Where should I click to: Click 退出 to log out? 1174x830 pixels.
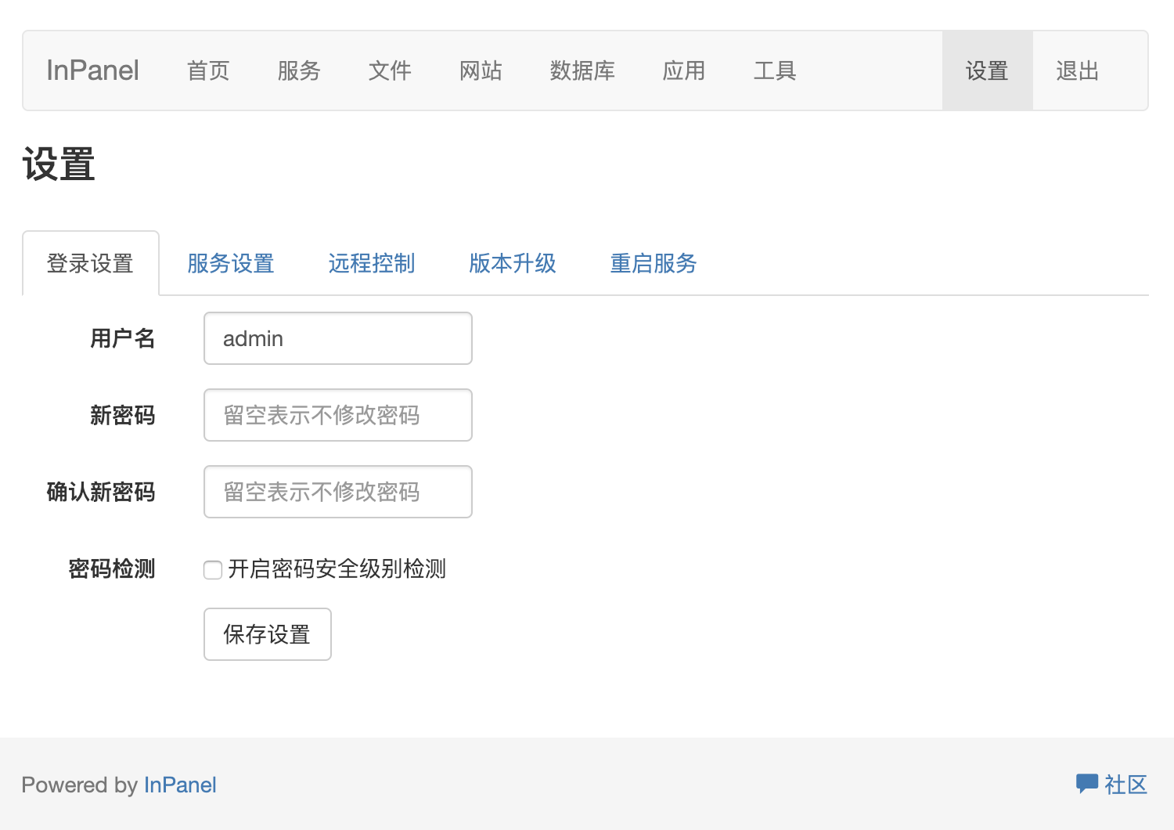(1078, 71)
